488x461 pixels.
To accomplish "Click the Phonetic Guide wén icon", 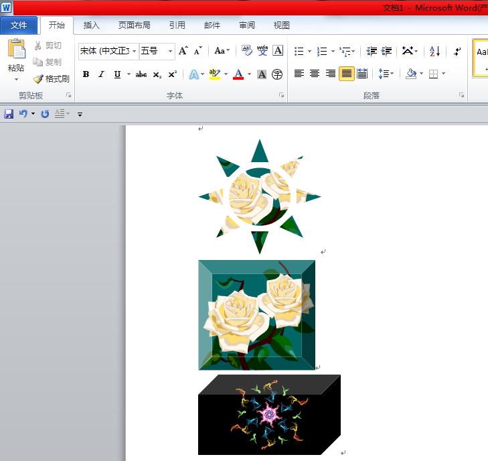I will tap(262, 50).
